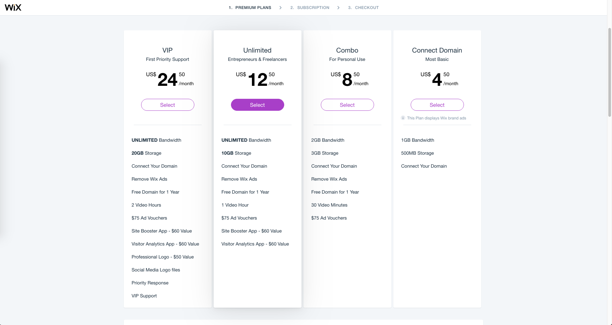This screenshot has width=612, height=325.
Task: Click 'Professional Logo - $50 Value'
Action: coord(163,257)
